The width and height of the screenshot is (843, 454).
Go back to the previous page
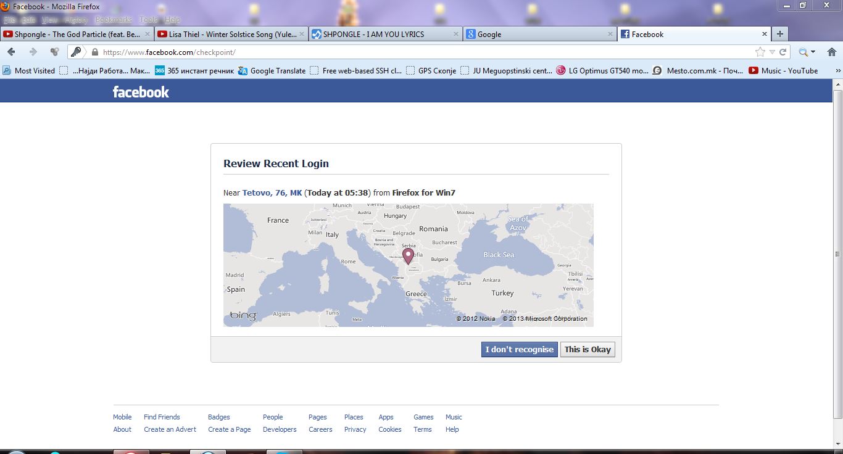11,52
